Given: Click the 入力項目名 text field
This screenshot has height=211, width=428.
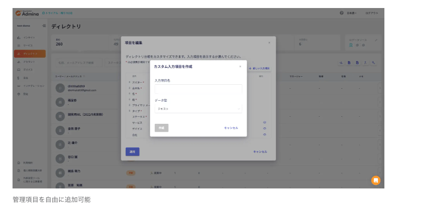Looking at the screenshot, I should coord(198,89).
